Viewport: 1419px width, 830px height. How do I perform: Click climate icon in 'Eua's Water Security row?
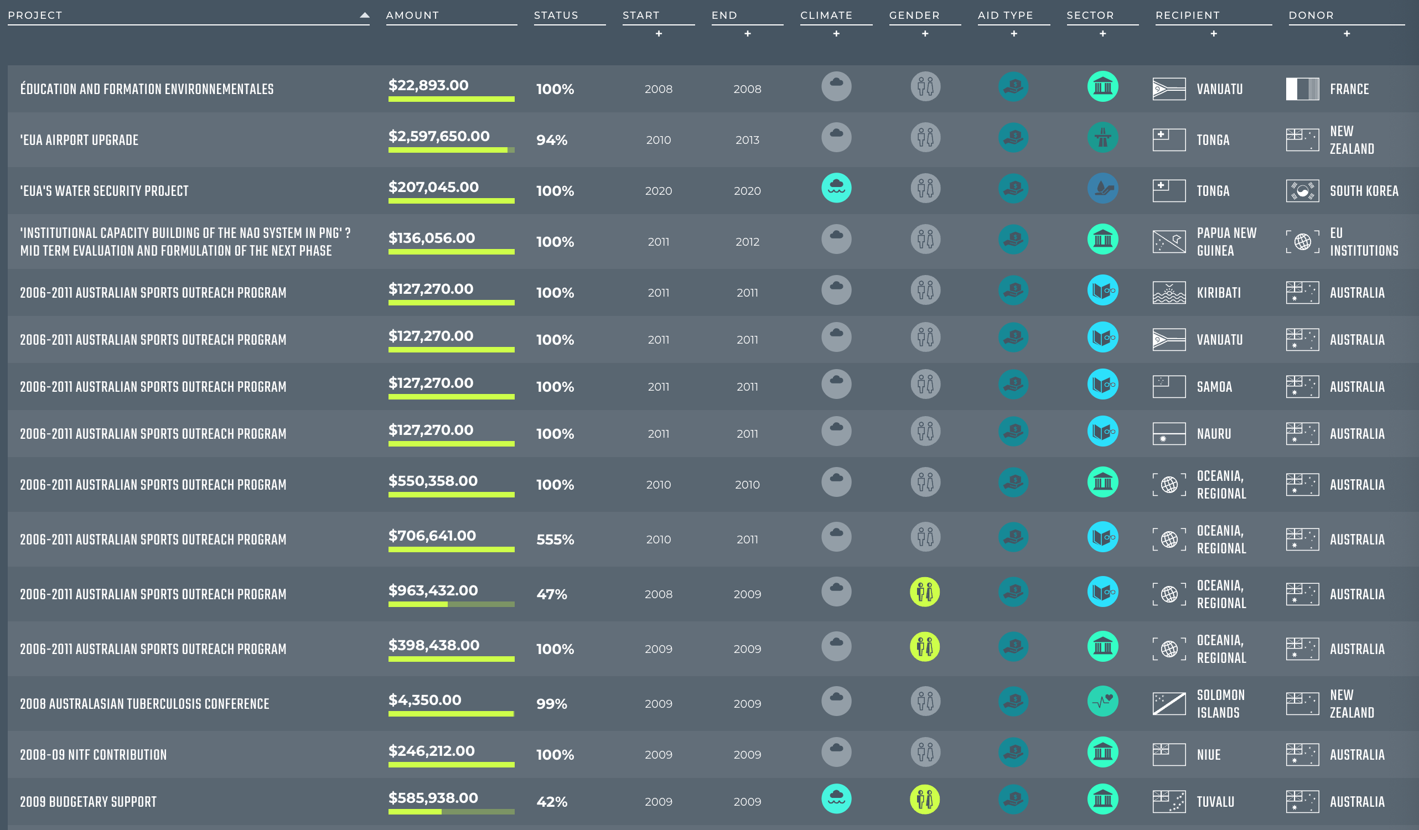836,188
